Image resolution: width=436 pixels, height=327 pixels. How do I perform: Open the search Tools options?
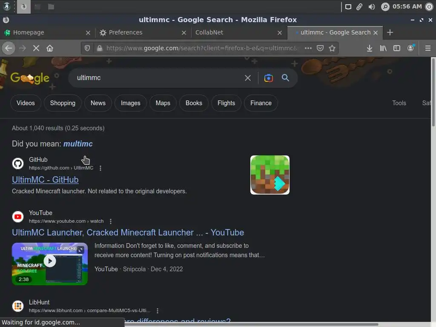399,103
